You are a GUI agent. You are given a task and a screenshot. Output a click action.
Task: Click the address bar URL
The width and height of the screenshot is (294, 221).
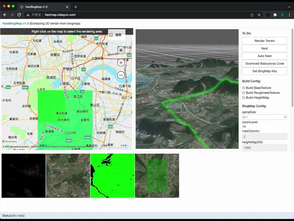point(60,15)
